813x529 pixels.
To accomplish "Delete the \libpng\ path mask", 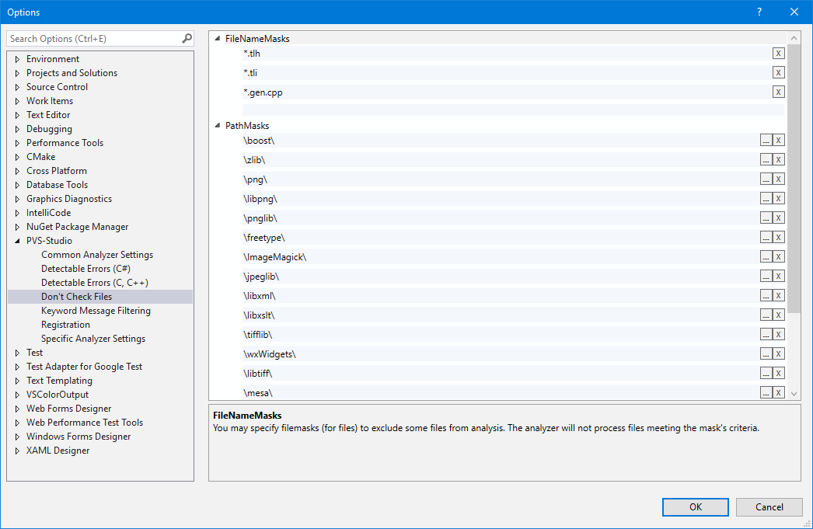I will tap(778, 198).
